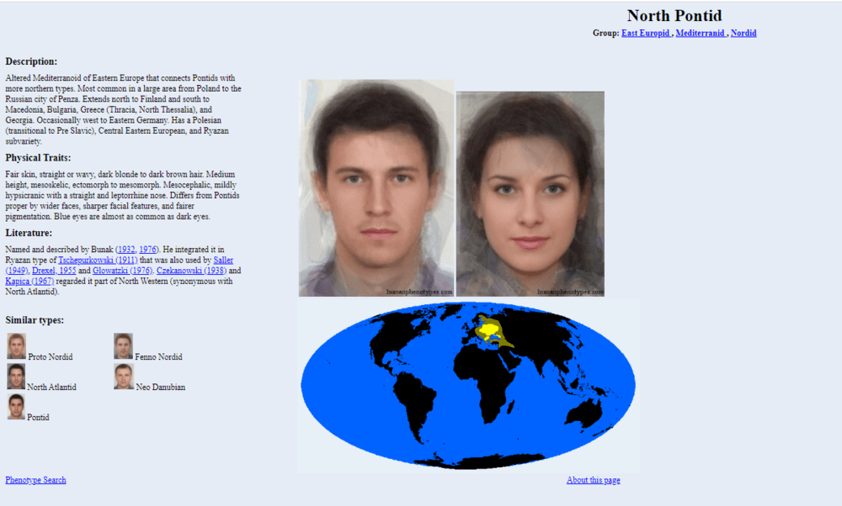Go to Phenotype Search
The height and width of the screenshot is (506, 842).
pyautogui.click(x=35, y=480)
